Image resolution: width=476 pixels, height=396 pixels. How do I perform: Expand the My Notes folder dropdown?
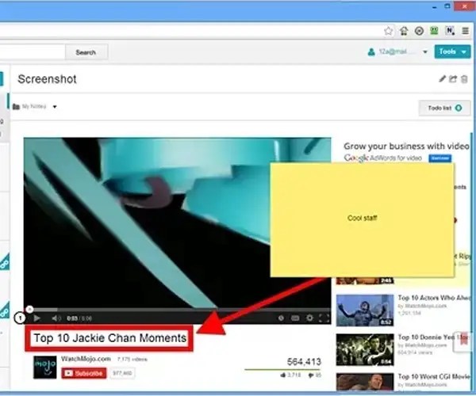click(x=55, y=107)
